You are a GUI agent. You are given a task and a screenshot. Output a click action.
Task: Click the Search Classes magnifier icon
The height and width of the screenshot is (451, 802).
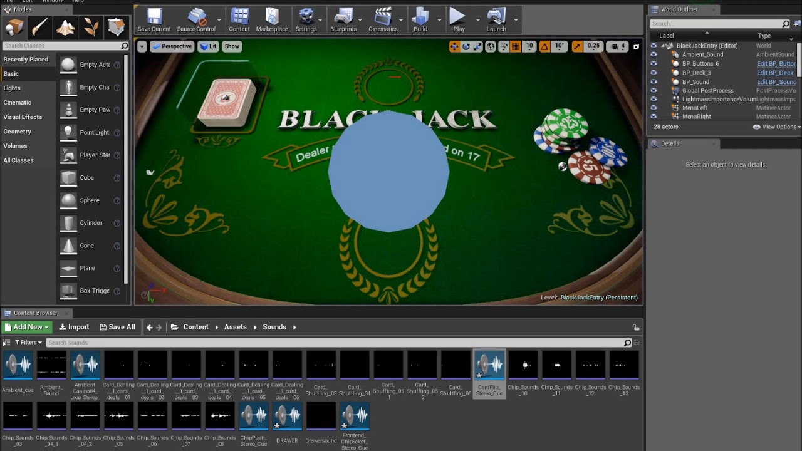tap(124, 46)
